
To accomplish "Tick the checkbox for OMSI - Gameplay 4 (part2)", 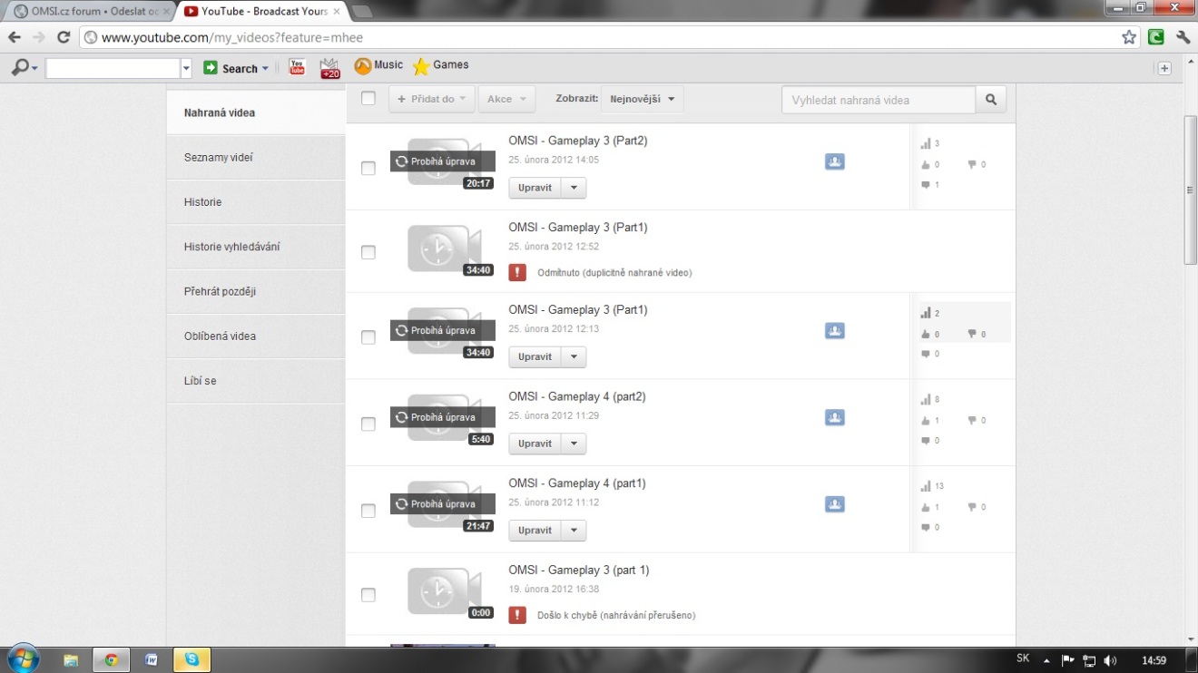I will (x=368, y=424).
